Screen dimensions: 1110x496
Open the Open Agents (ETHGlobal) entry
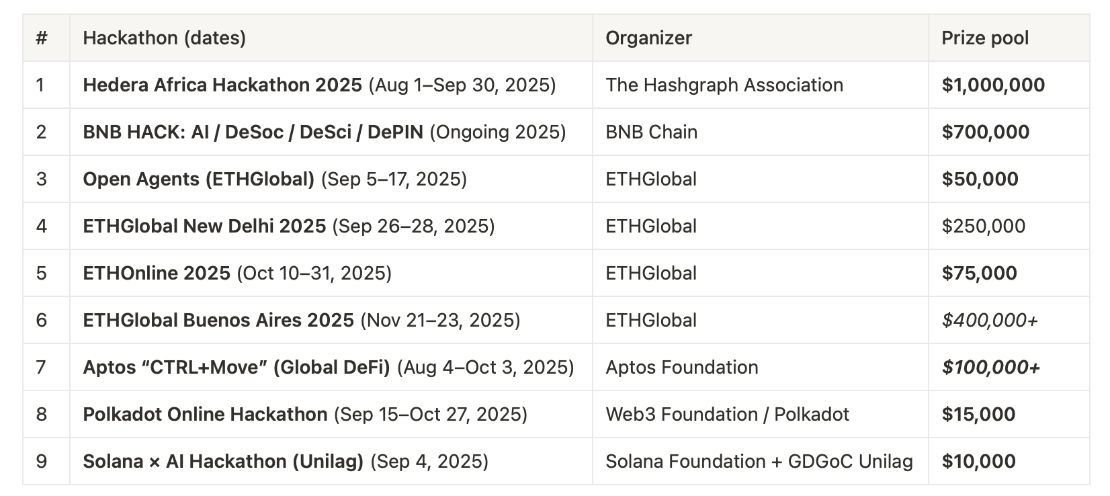198,179
